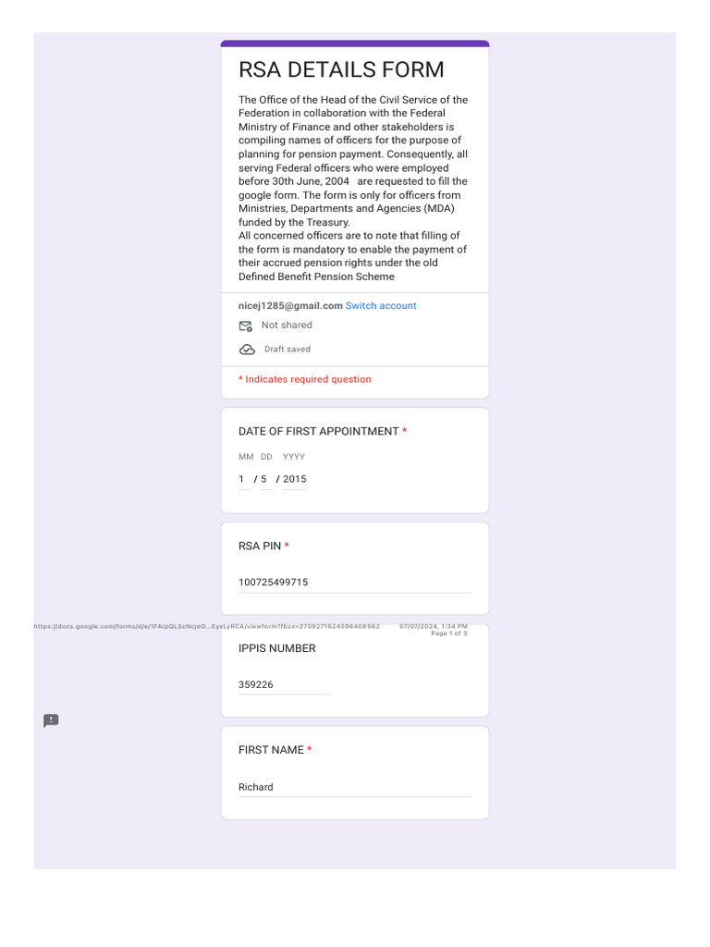This screenshot has height=947, width=710.
Task: Click the Not shared envelope icon
Action: pyautogui.click(x=246, y=326)
